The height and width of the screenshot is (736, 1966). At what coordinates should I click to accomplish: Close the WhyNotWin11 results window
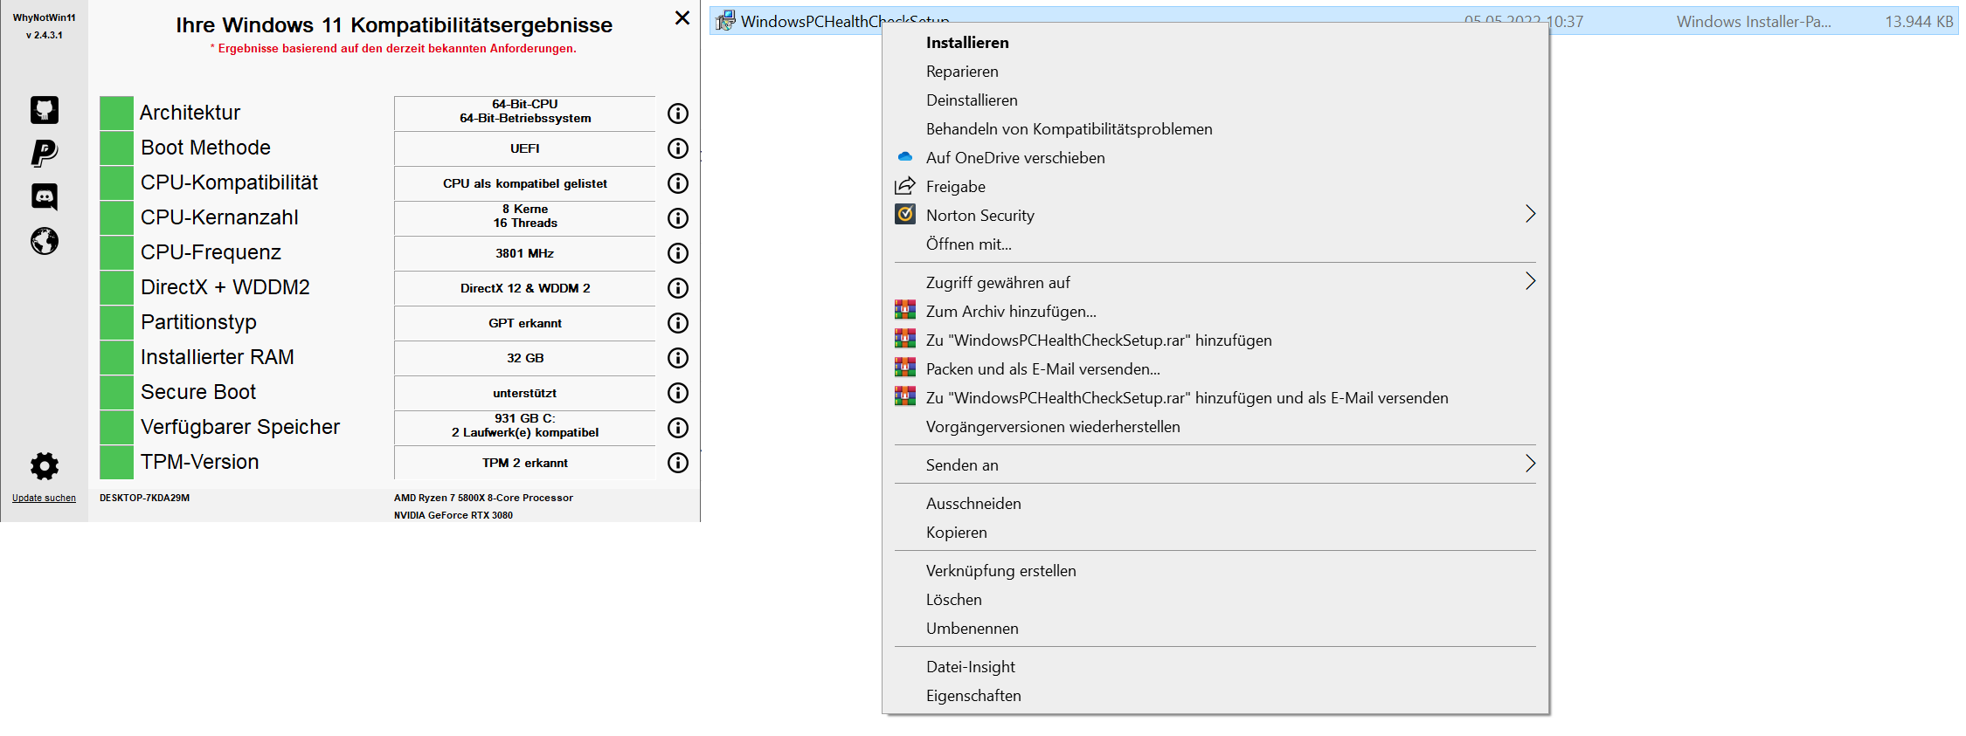click(682, 18)
